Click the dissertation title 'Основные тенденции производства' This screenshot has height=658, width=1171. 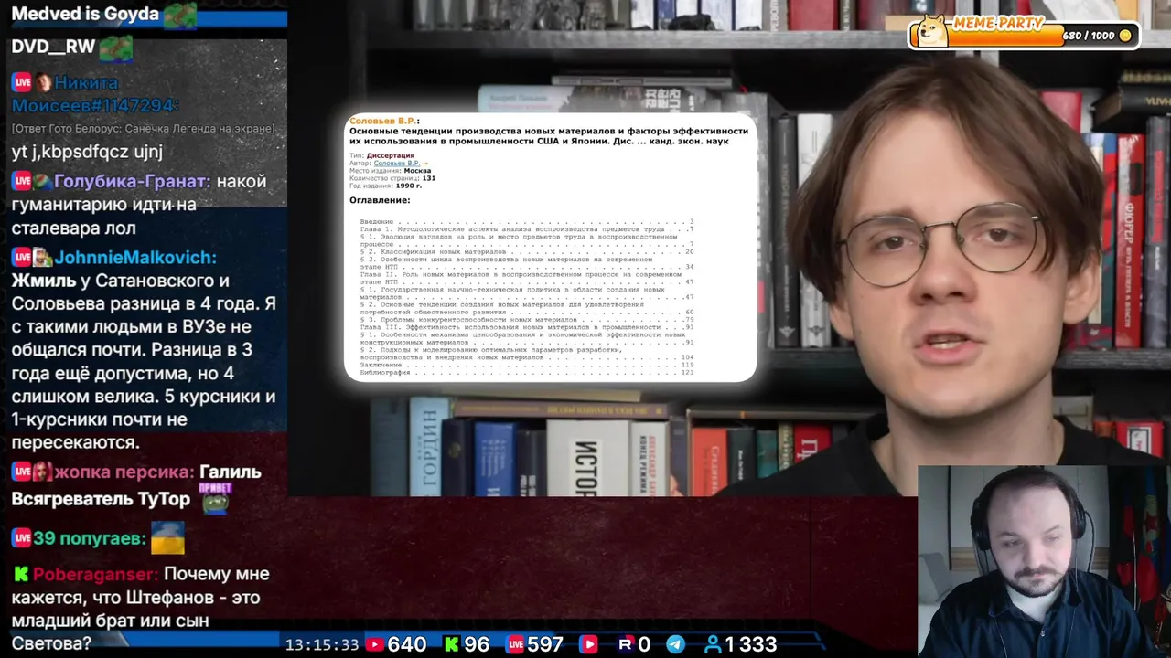pyautogui.click(x=549, y=136)
